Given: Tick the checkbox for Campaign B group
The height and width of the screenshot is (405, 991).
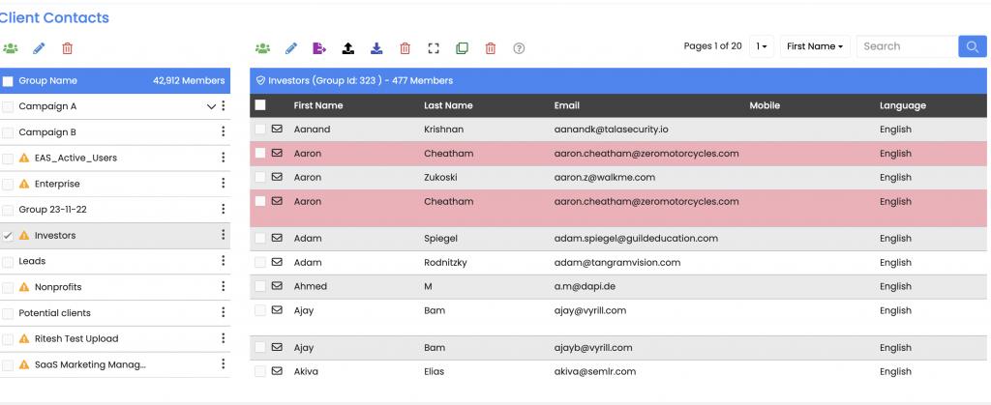Looking at the screenshot, I should click(x=9, y=132).
